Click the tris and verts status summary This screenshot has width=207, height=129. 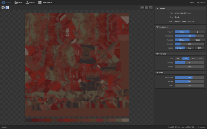186,127
